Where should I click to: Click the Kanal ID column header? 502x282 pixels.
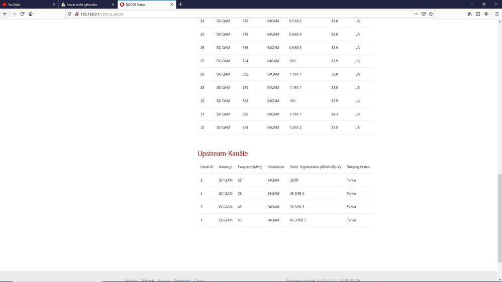207,167
